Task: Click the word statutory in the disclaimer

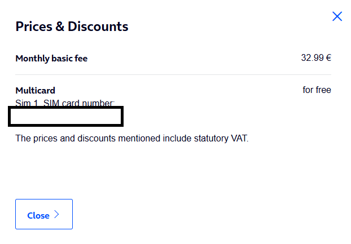Action: point(211,138)
